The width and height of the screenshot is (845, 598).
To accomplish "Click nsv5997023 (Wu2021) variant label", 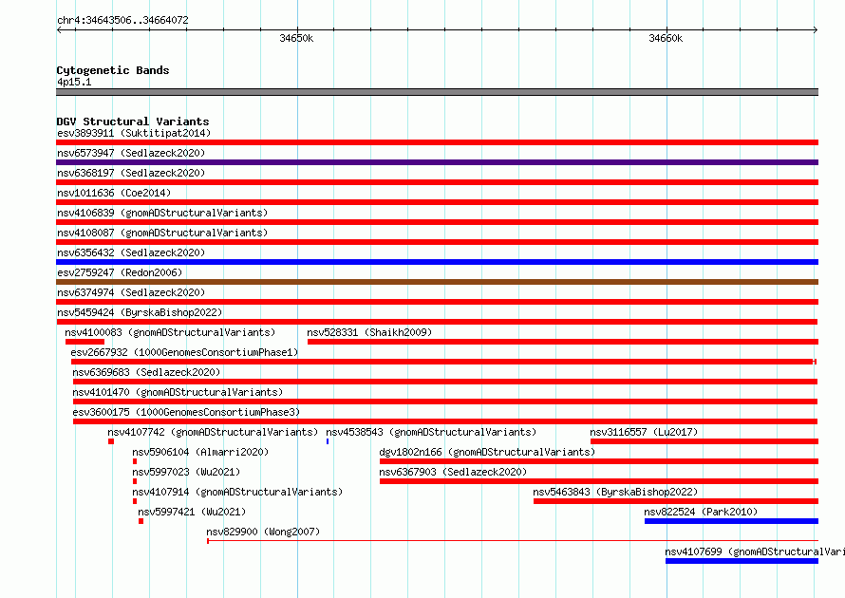I will [186, 472].
